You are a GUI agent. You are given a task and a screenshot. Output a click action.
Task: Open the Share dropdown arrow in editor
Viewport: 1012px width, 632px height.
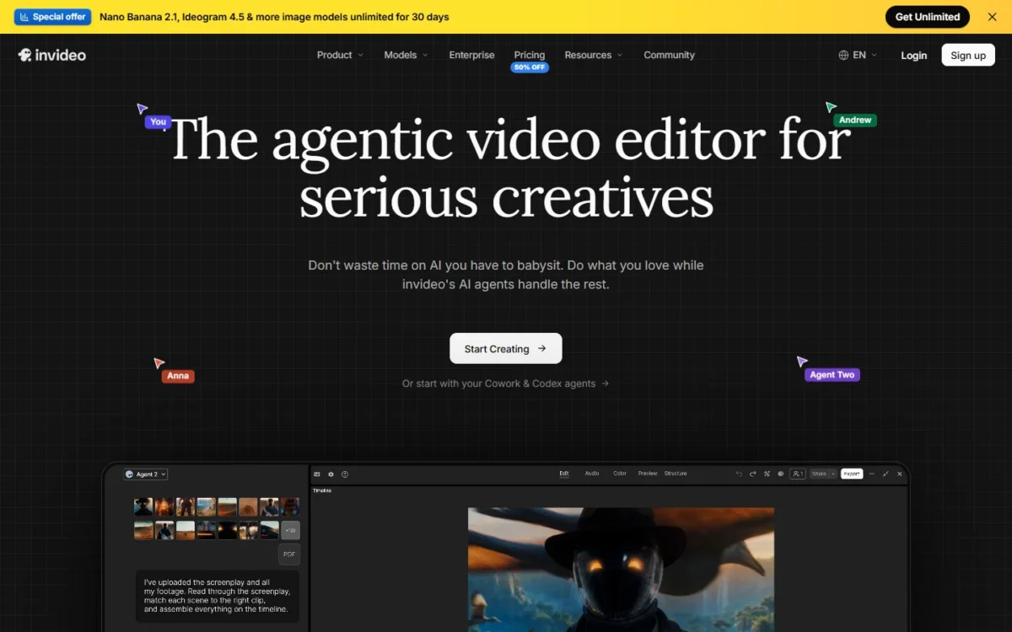tap(833, 474)
